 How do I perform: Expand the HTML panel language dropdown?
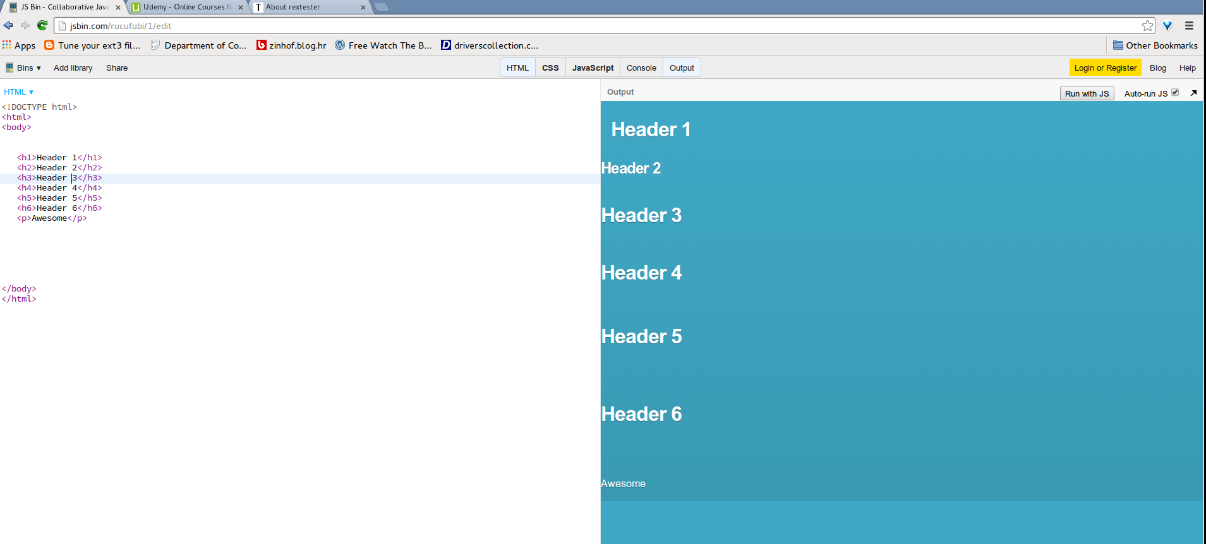[x=19, y=92]
